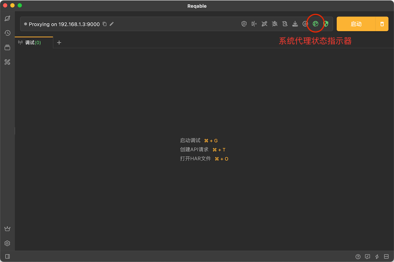Select the API testing compass icon in sidebar
The width and height of the screenshot is (394, 262).
point(7,18)
